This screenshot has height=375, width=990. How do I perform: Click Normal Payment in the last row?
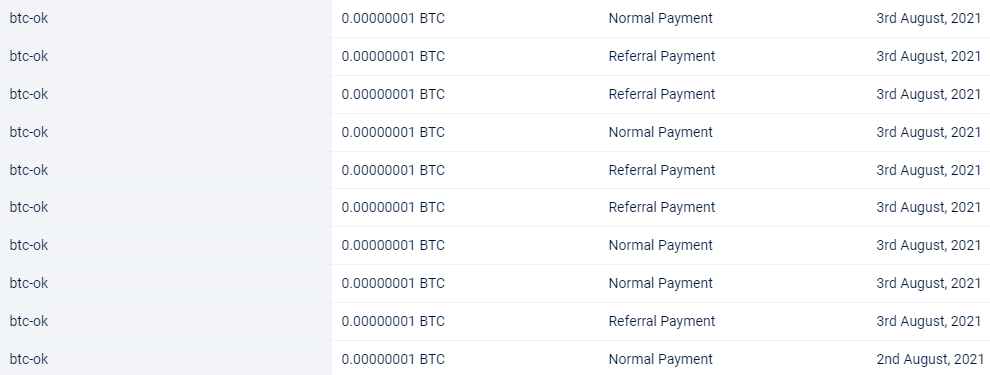660,359
